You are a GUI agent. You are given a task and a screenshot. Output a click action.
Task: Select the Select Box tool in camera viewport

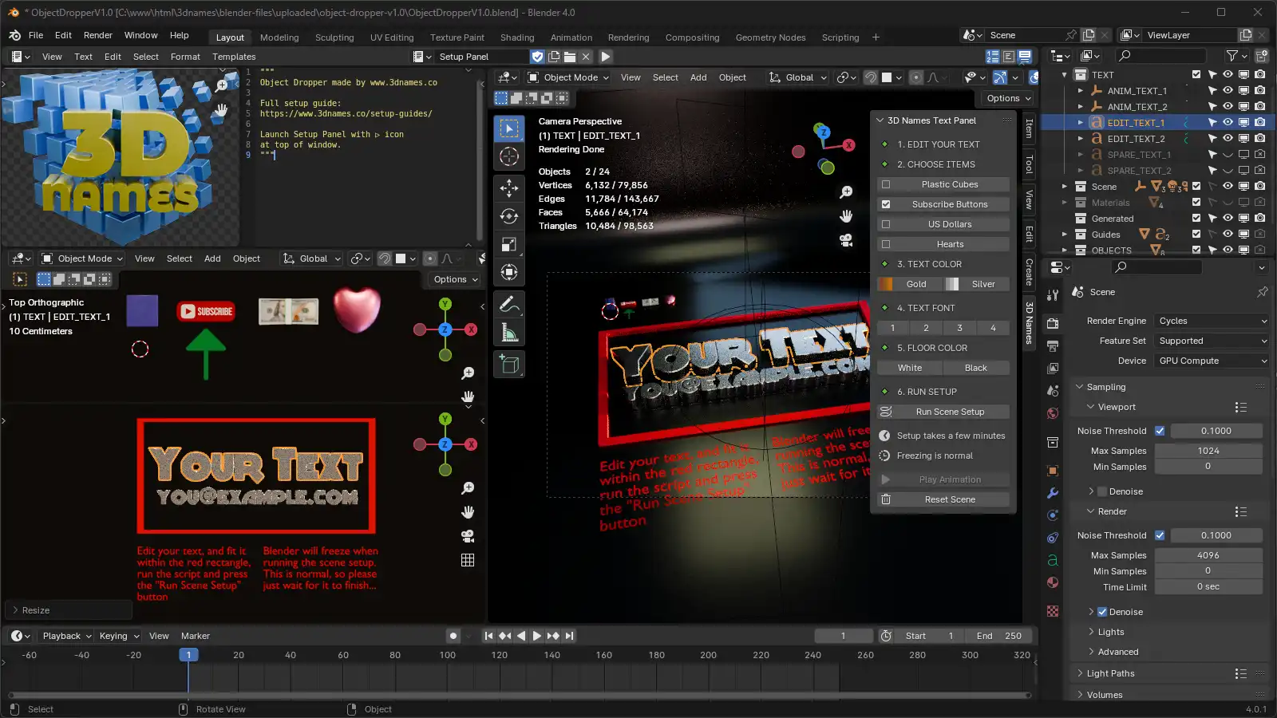(509, 129)
